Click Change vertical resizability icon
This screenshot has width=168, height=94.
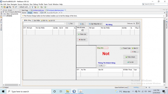[x=62, y=13]
